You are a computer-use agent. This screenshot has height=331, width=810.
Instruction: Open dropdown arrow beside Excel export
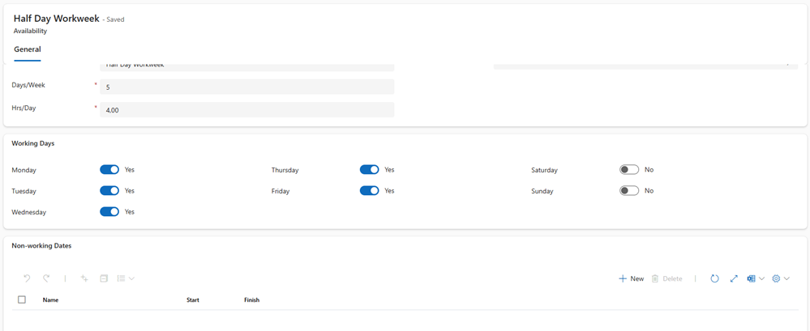(762, 278)
